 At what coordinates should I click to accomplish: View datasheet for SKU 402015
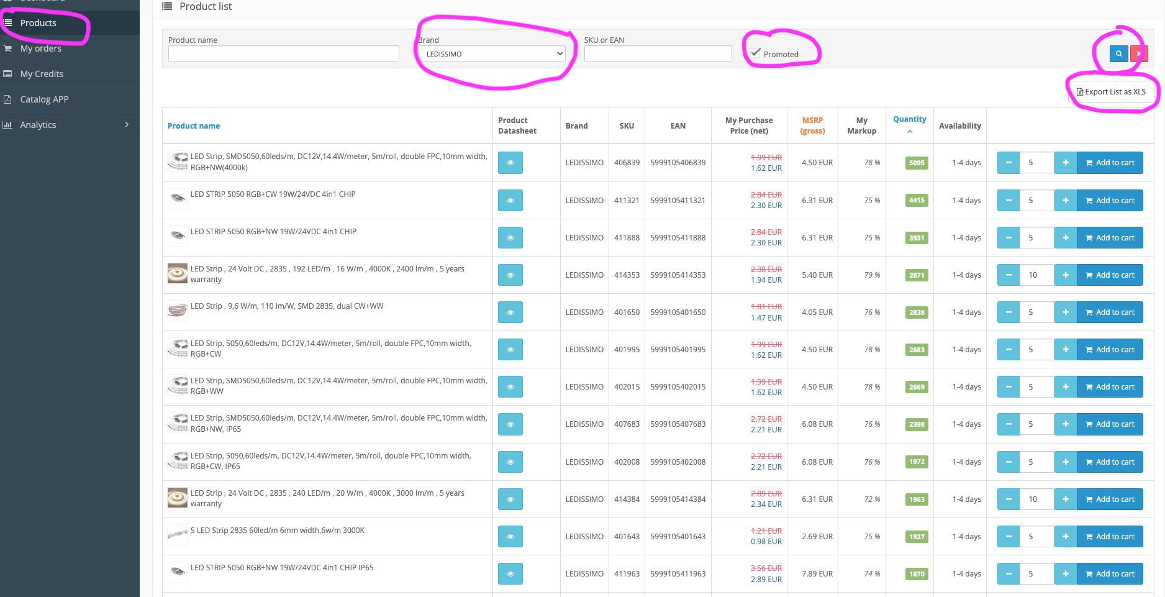pos(510,387)
